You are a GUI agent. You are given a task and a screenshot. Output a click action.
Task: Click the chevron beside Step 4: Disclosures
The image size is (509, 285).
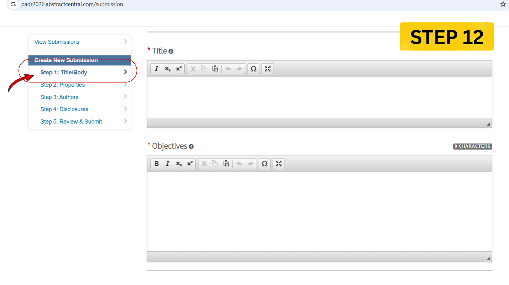click(x=125, y=109)
